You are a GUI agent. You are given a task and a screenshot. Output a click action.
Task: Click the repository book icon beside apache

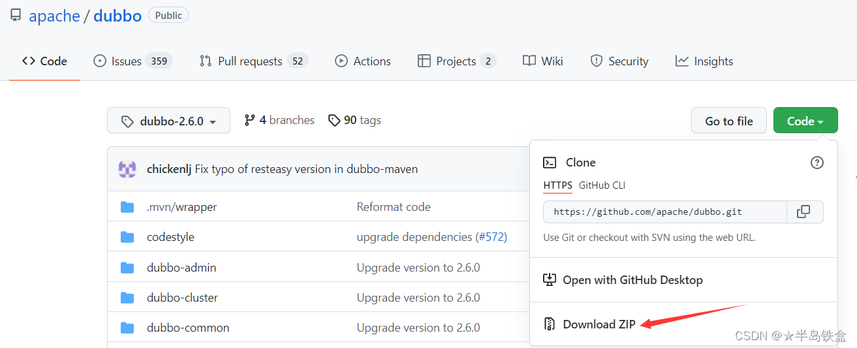coord(16,16)
